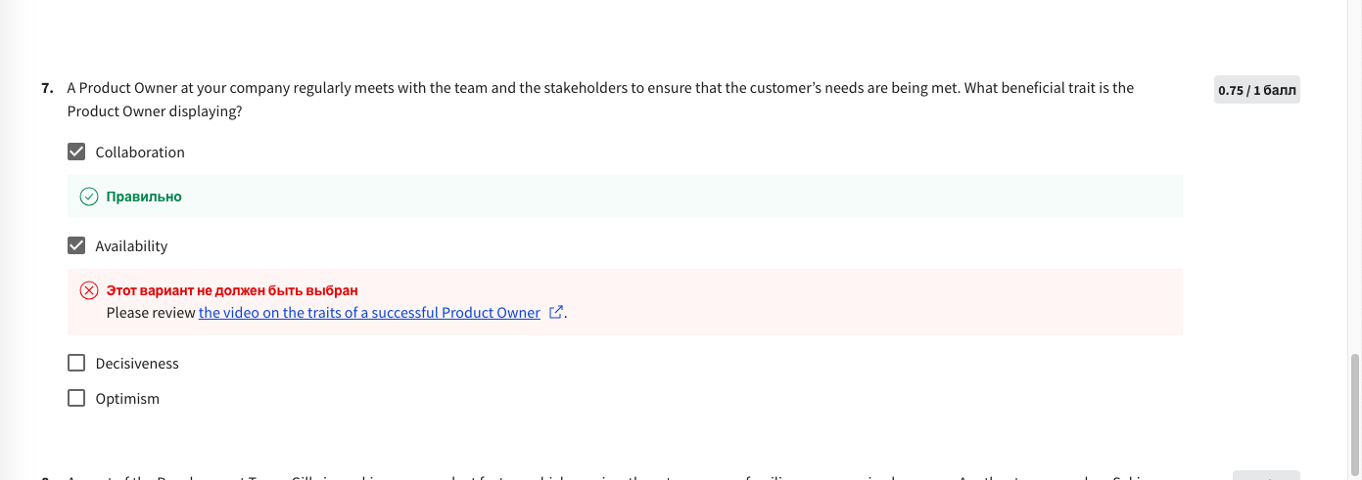
Task: Click the vertical page scrollbar thumb
Action: click(1355, 411)
